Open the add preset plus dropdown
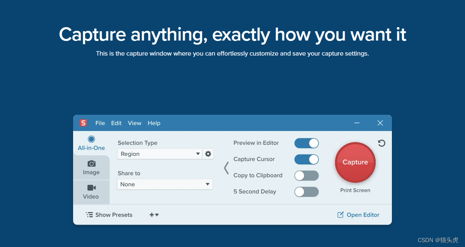 coord(154,215)
